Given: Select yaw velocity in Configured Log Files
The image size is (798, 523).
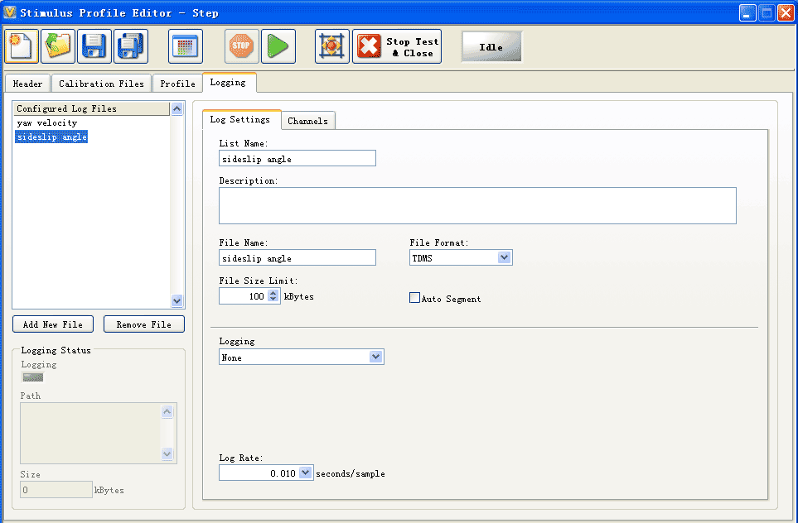Looking at the screenshot, I should [47, 123].
